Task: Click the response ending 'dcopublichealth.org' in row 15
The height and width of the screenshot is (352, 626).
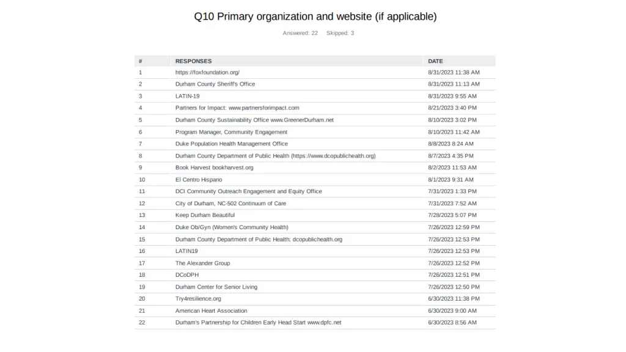Action: point(259,240)
